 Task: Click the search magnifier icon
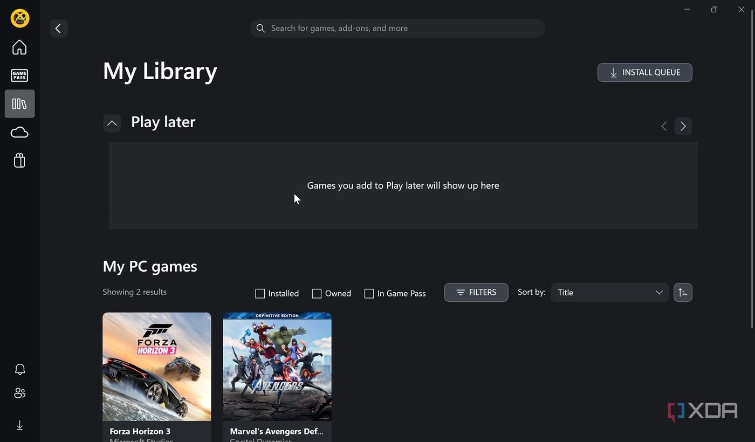[x=260, y=28]
